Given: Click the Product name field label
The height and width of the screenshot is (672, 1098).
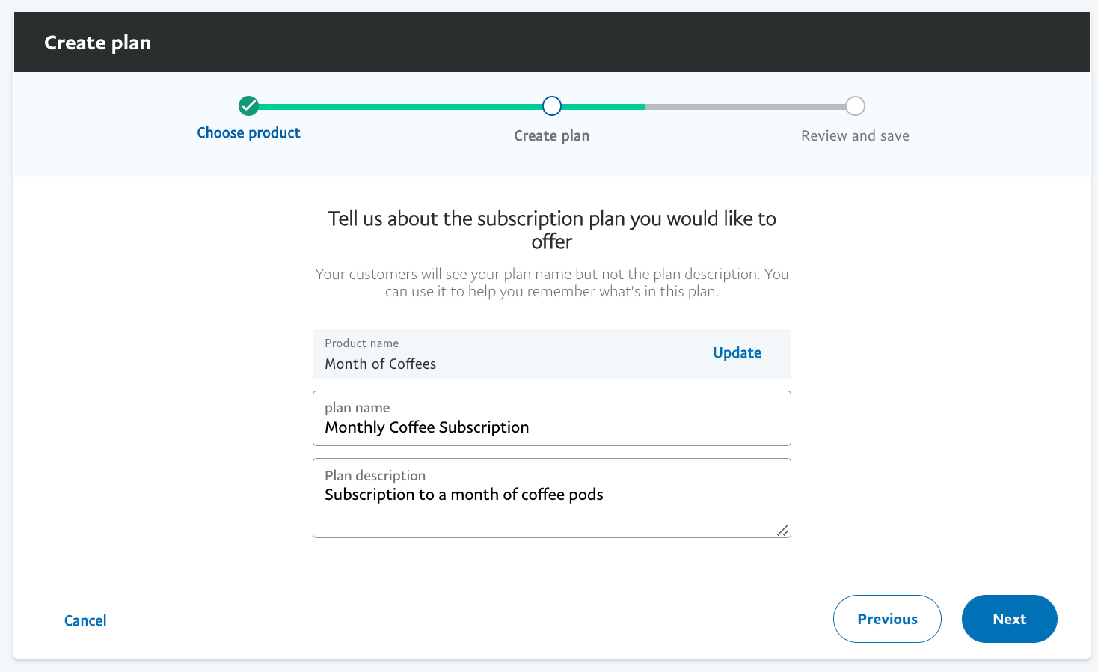Looking at the screenshot, I should click(x=361, y=343).
